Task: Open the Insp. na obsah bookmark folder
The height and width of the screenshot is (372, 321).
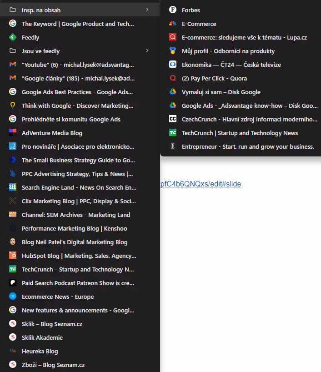Action: [80, 10]
